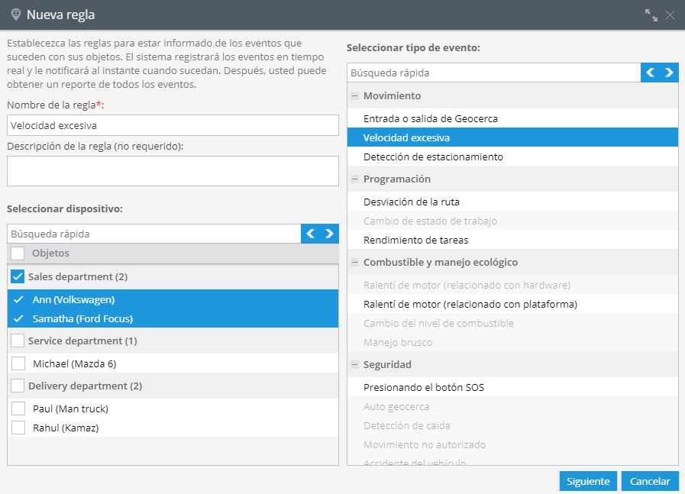This screenshot has height=494, width=685.
Task: Collapse the Movimiento event group
Action: (355, 95)
